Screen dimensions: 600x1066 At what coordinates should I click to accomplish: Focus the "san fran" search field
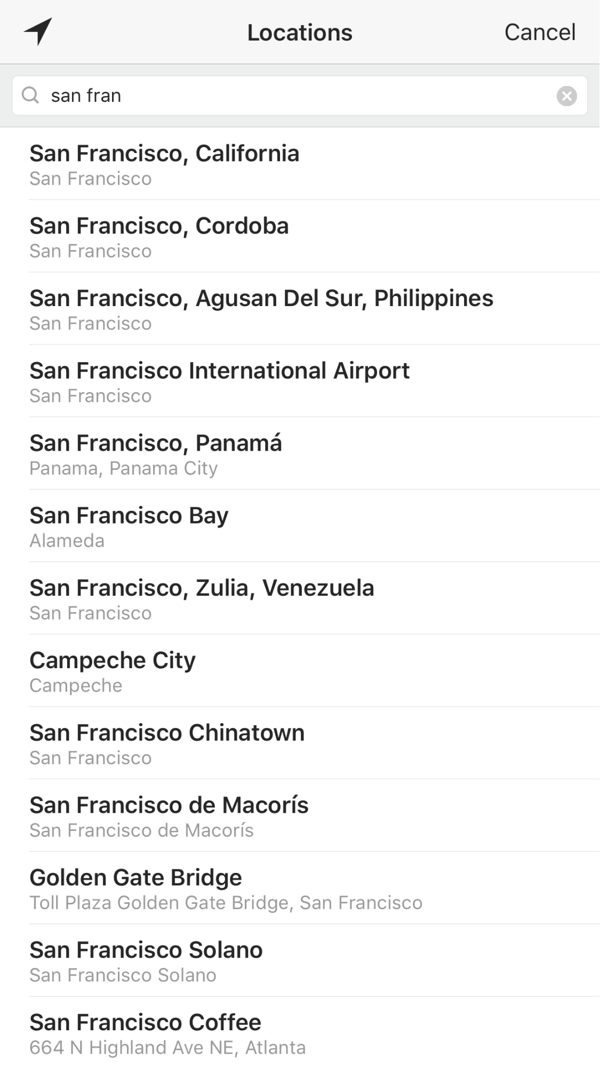pyautogui.click(x=299, y=96)
